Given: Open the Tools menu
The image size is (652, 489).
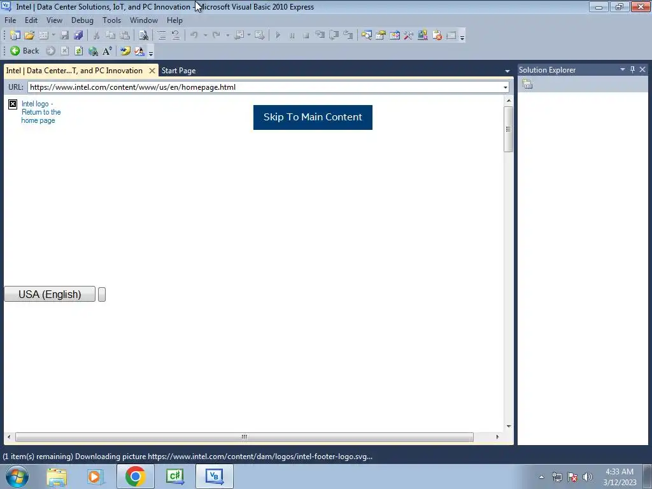Looking at the screenshot, I should click(x=112, y=20).
